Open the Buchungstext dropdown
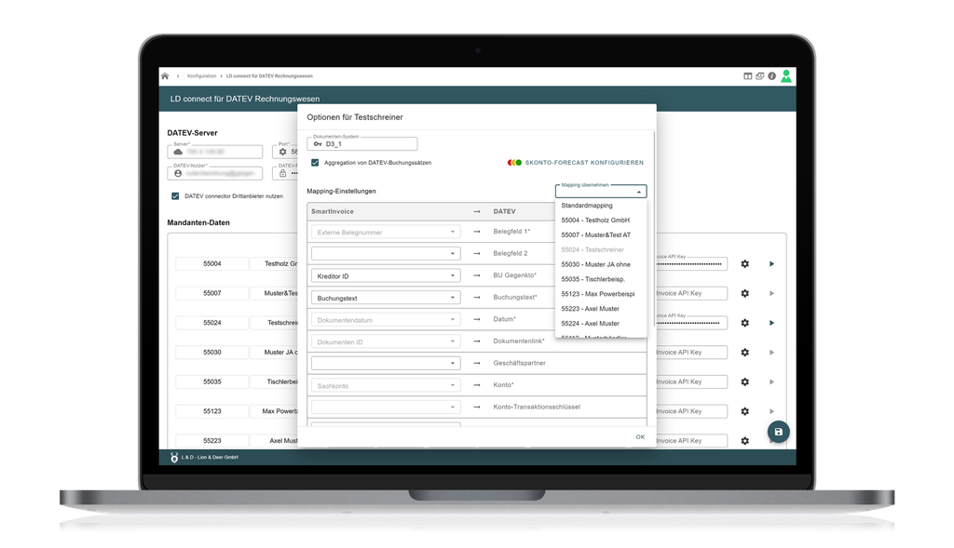Screen dimensions: 954x548 click(386, 298)
